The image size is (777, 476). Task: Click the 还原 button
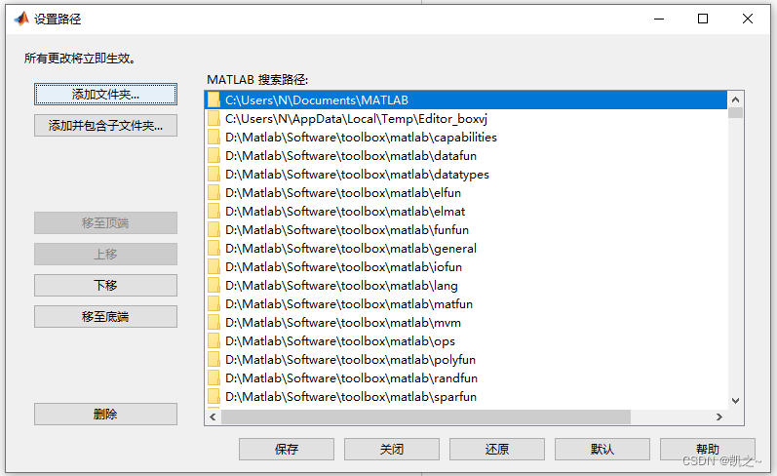click(x=497, y=450)
